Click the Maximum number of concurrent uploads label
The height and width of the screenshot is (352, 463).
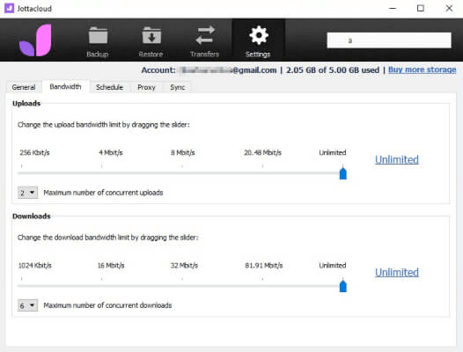(x=103, y=193)
